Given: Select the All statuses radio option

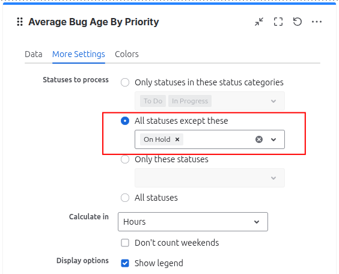Looking at the screenshot, I should pyautogui.click(x=125, y=198).
